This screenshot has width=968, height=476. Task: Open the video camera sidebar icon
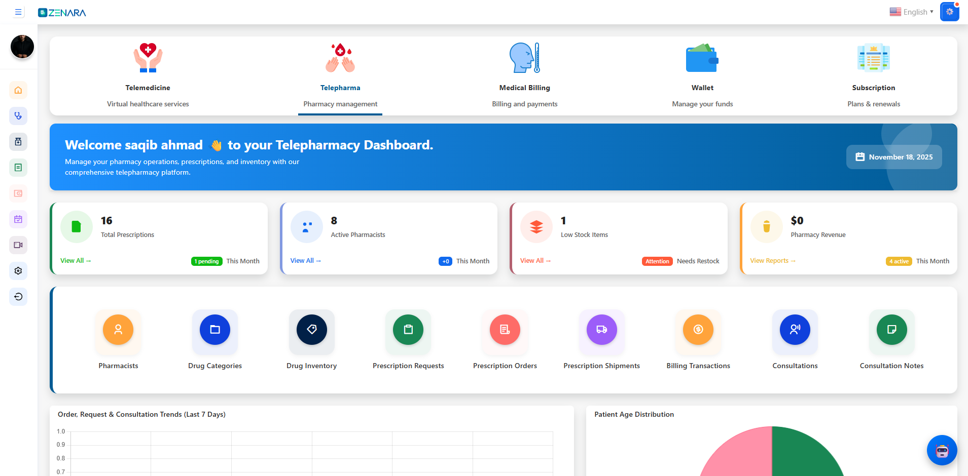(x=18, y=245)
